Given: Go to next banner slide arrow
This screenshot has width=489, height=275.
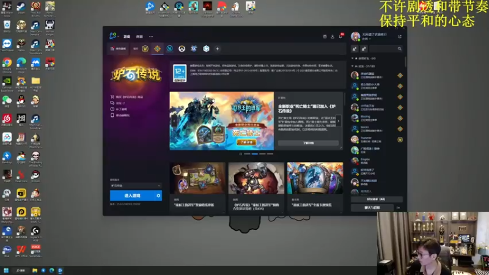Looking at the screenshot, I should coord(339,121).
